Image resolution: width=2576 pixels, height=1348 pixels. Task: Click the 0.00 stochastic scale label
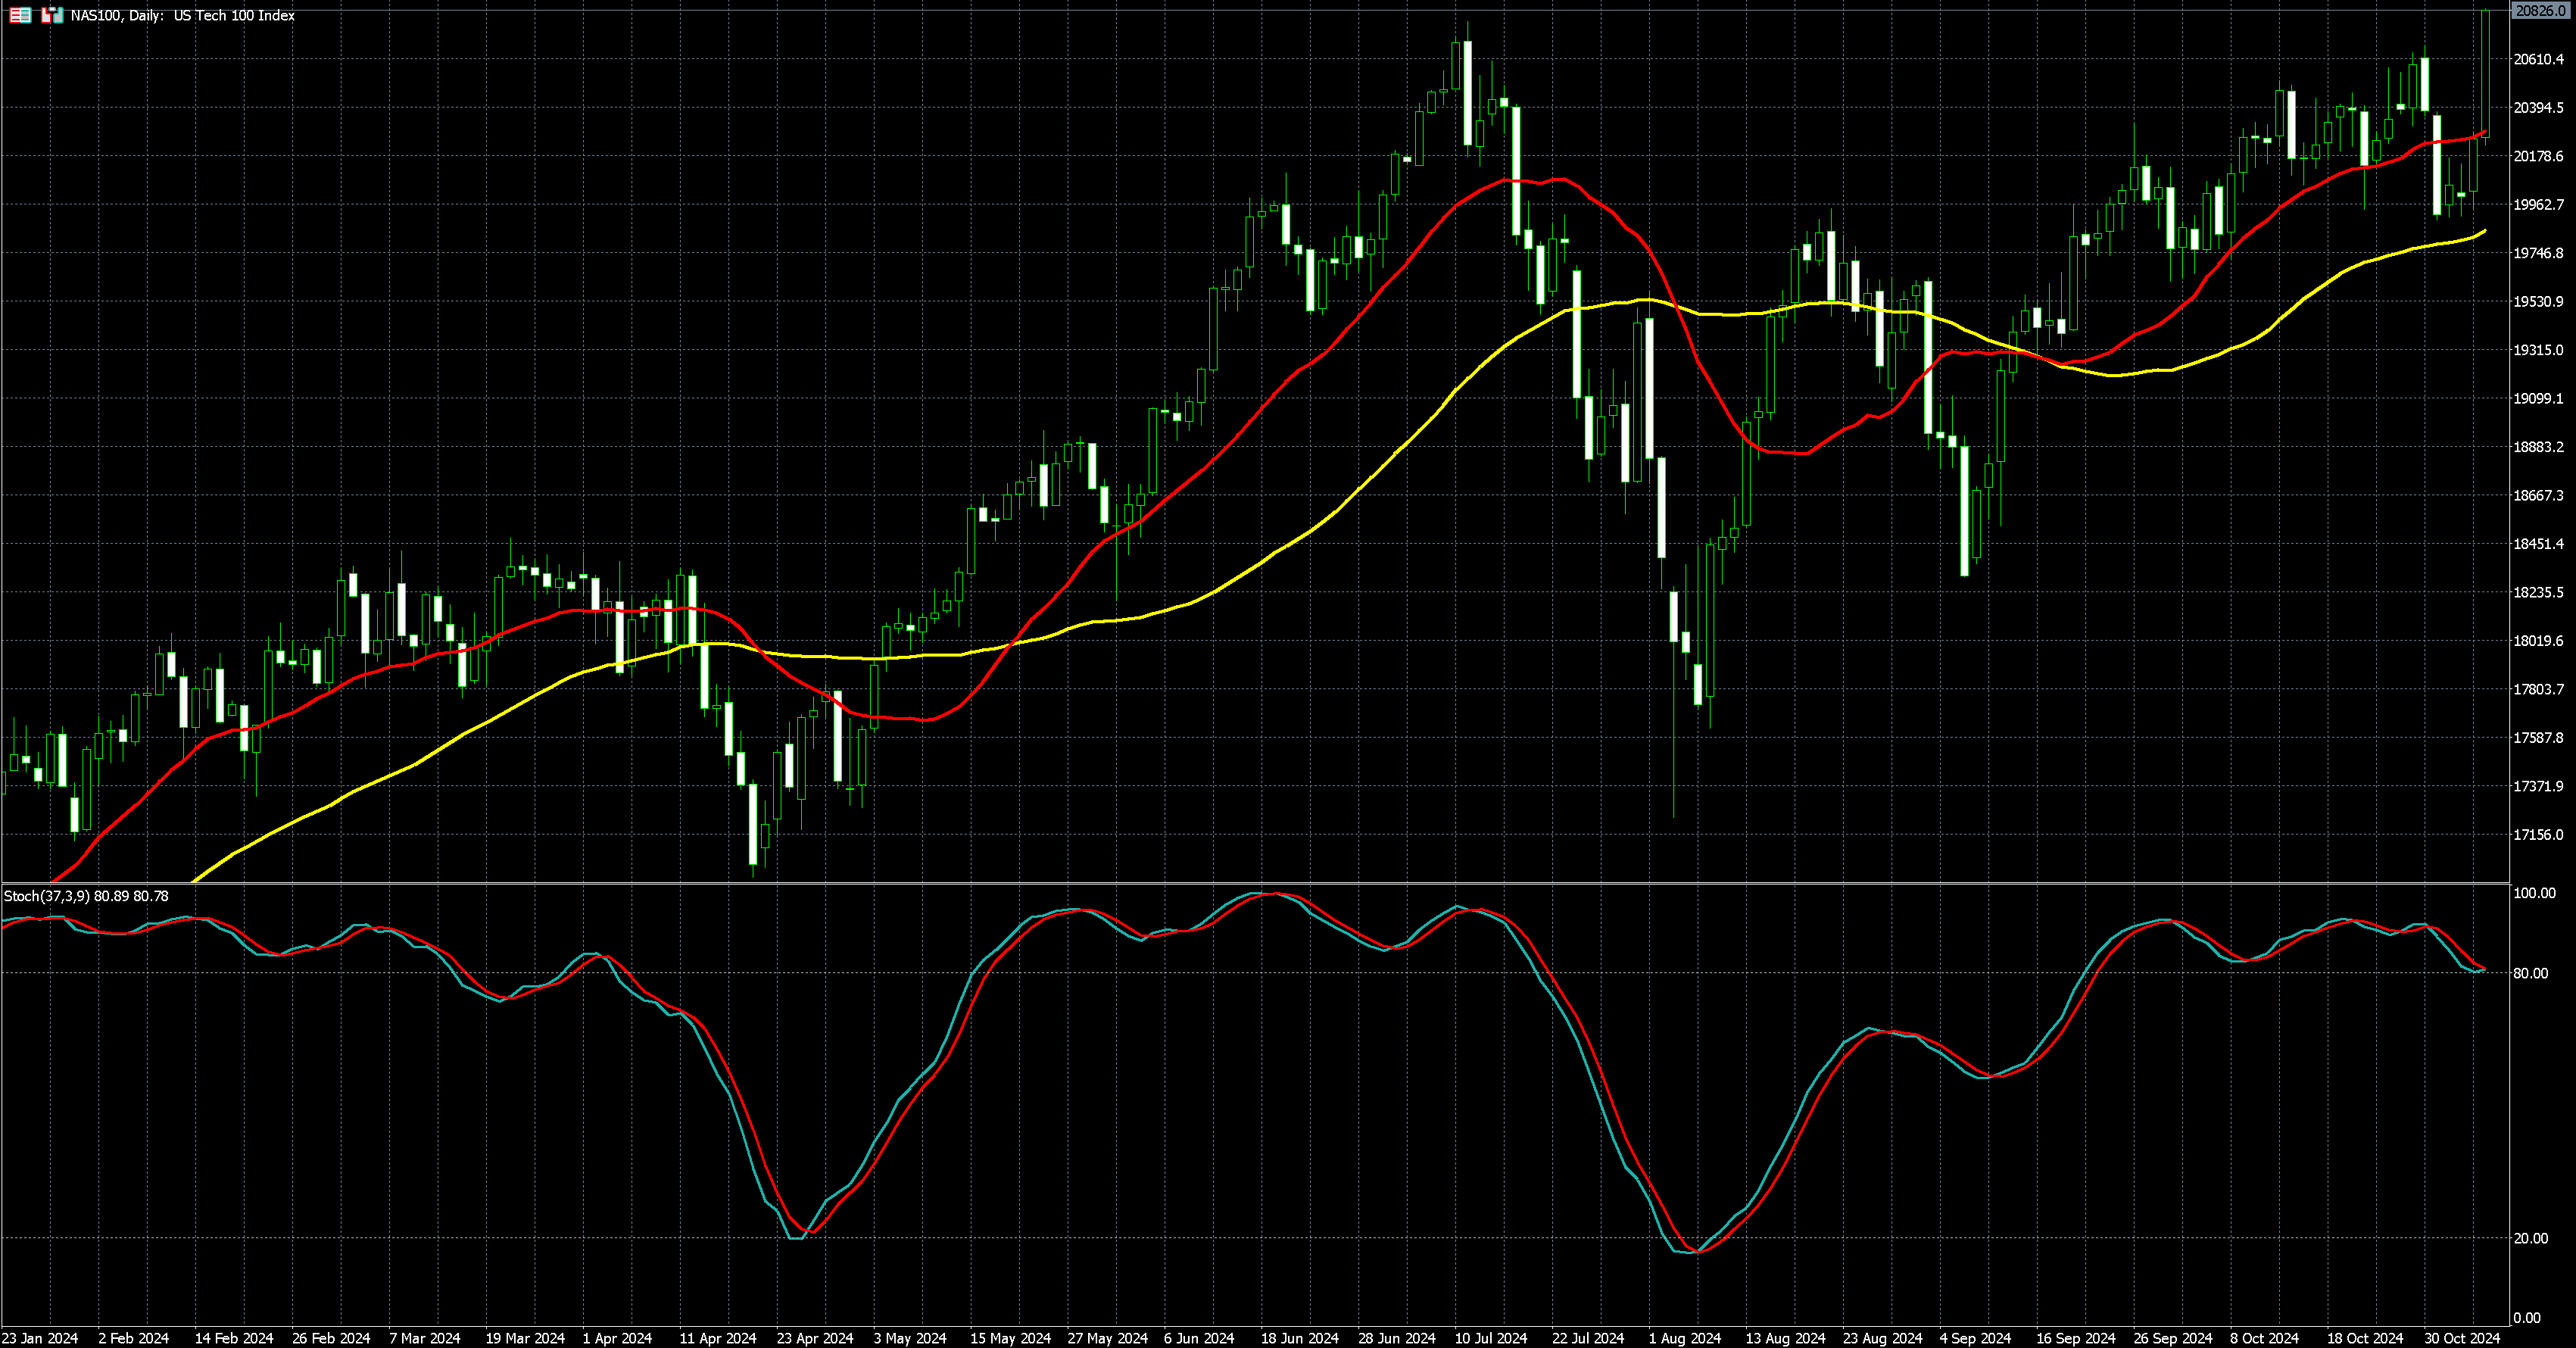coord(2527,1318)
